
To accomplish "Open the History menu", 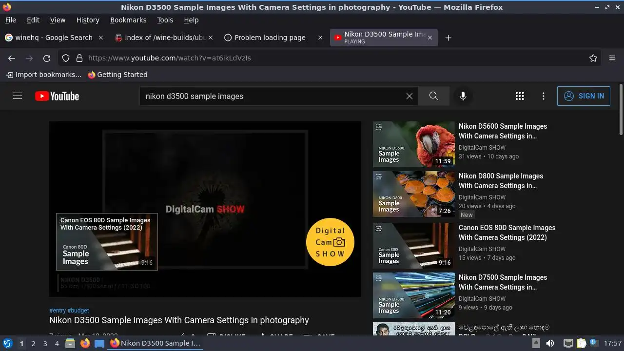I will [x=88, y=20].
